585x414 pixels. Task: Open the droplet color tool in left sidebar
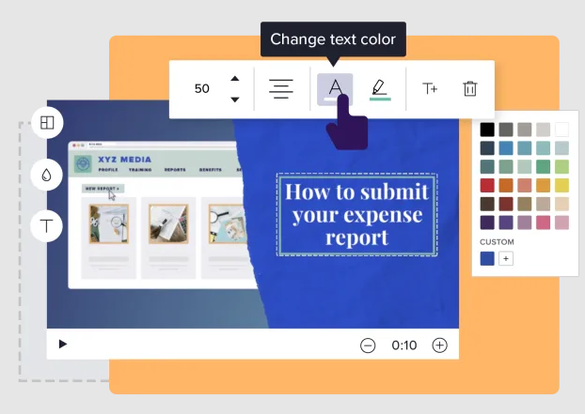click(x=47, y=175)
